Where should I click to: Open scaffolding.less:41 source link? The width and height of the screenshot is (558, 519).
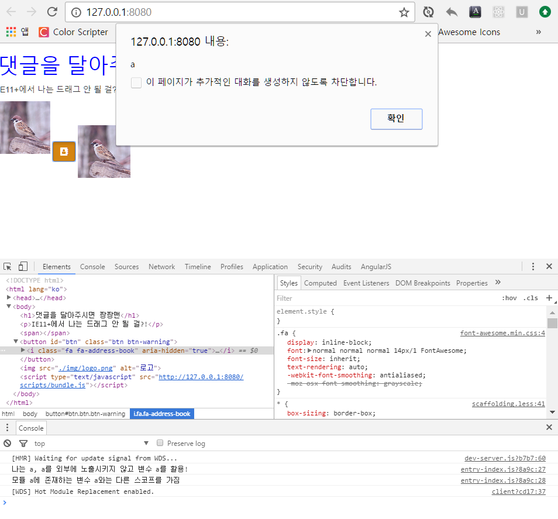pos(508,404)
